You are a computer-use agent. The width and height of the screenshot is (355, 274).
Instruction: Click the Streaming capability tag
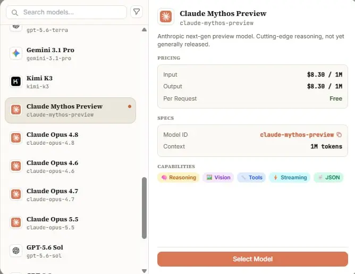coord(290,178)
